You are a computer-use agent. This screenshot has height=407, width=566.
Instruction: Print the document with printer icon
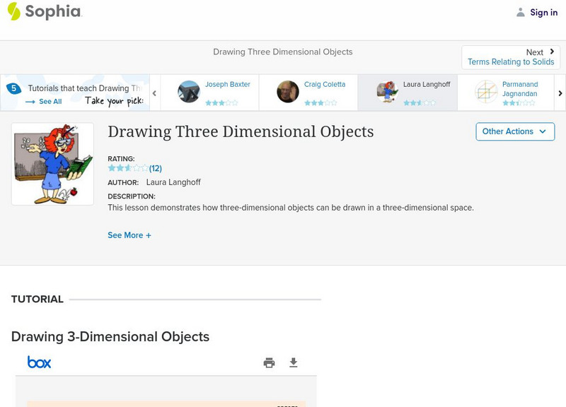coord(269,362)
